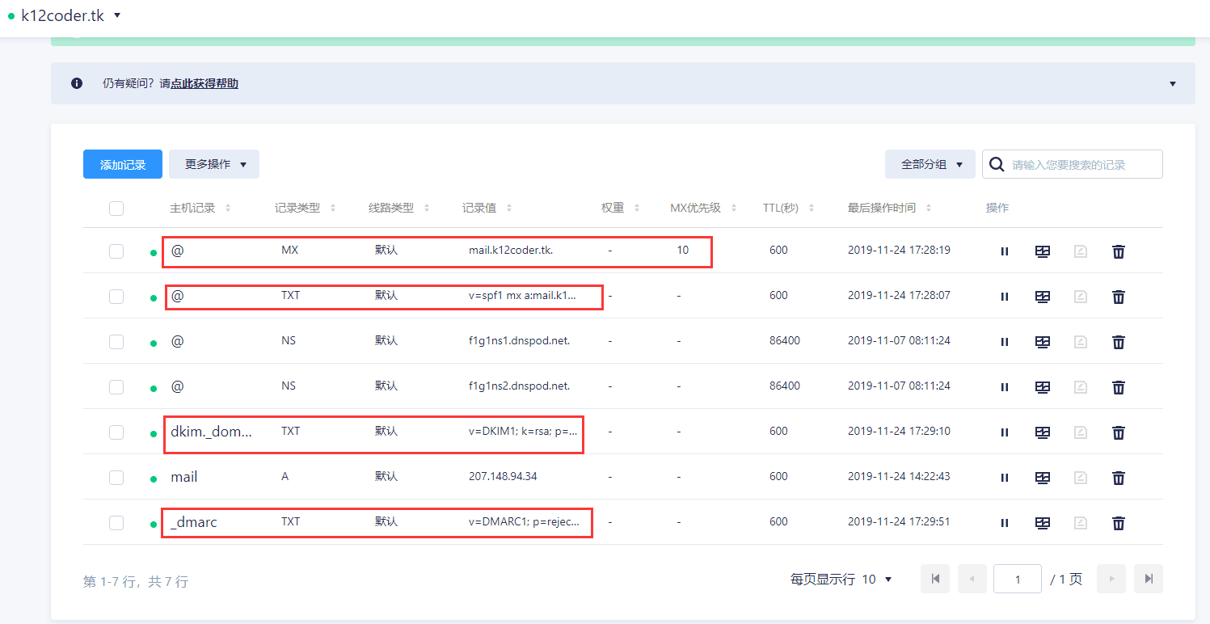
Task: Delete the dkim._dom... TXT record
Action: (x=1119, y=432)
